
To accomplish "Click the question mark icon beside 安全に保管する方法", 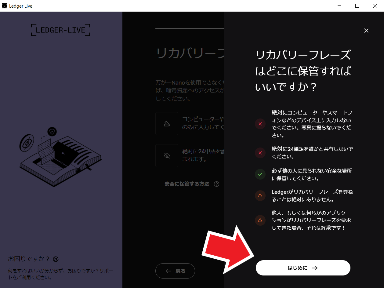I will 217,184.
